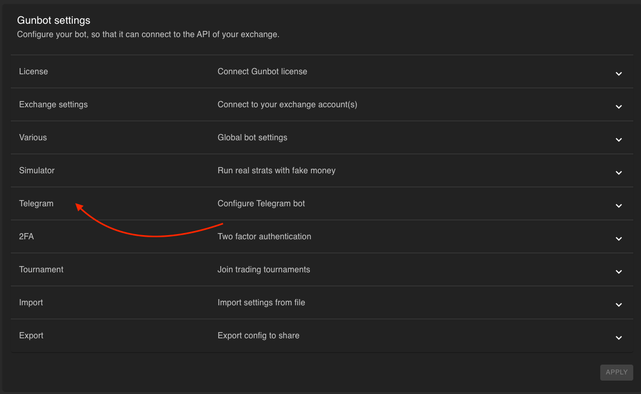Expand the 2FA row chevron
Image resolution: width=641 pixels, height=394 pixels.
tap(619, 239)
